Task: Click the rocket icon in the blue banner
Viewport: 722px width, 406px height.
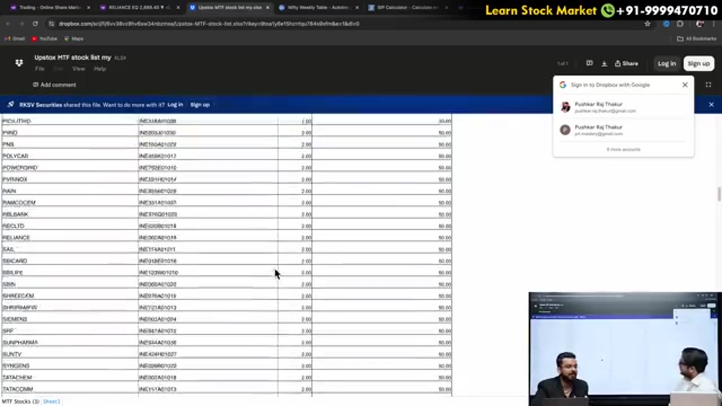Action: coord(10,104)
